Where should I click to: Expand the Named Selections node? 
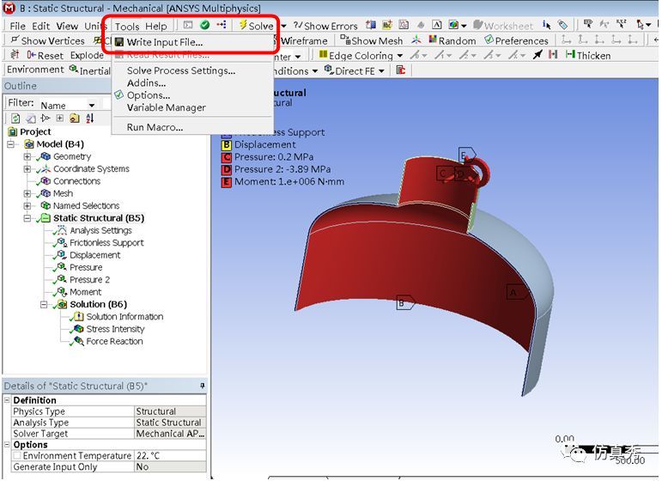point(27,205)
